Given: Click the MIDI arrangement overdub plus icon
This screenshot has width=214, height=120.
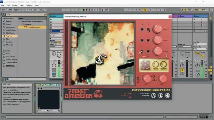Looking at the screenshot, I should [x=90, y=10].
